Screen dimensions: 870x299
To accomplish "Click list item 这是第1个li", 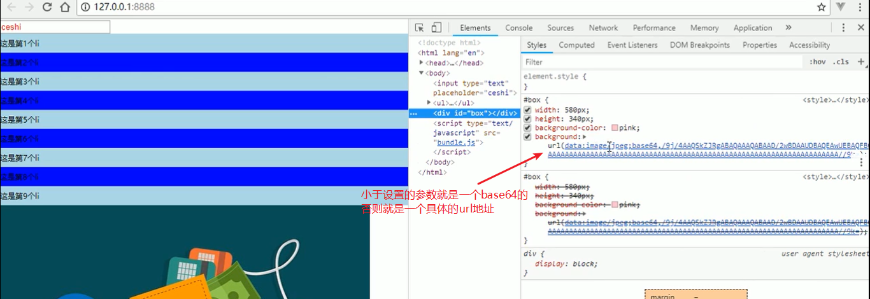I will coord(204,43).
